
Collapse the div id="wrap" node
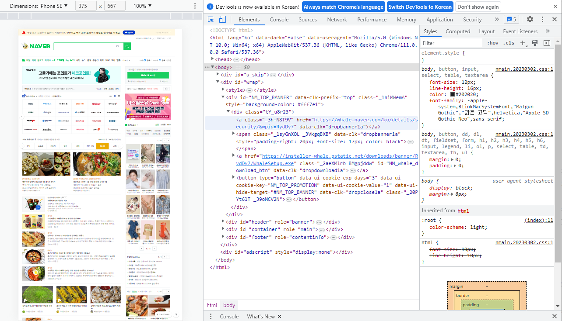[x=218, y=82]
